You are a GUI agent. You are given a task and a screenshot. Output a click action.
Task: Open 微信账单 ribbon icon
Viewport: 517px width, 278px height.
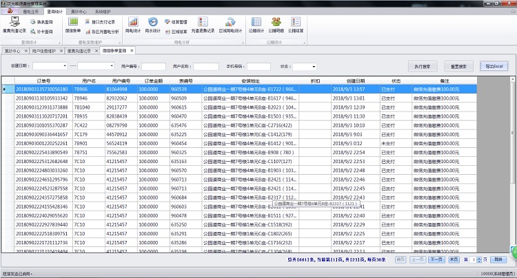point(73,25)
